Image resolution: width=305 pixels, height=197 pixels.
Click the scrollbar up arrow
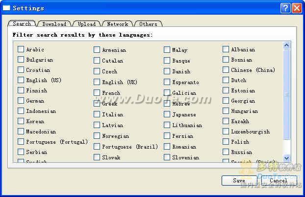pyautogui.click(x=286, y=45)
